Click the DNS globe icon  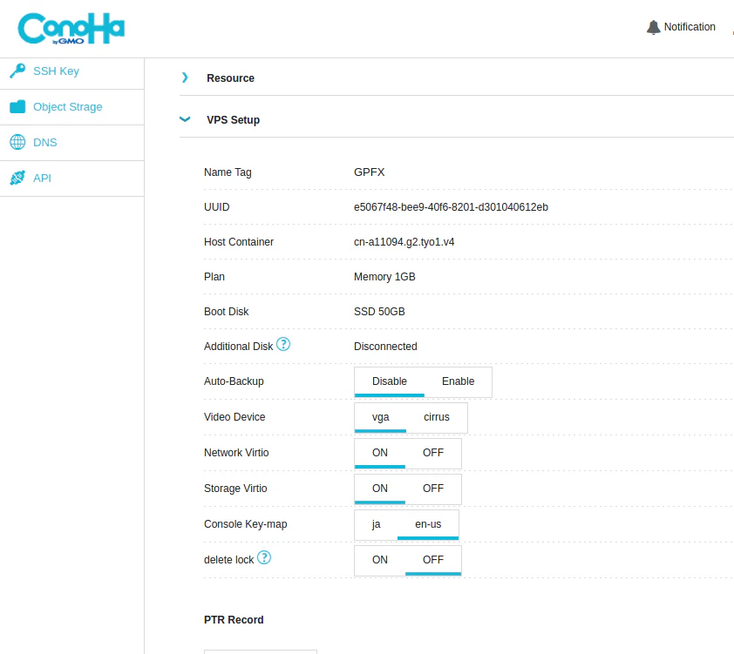click(x=17, y=142)
